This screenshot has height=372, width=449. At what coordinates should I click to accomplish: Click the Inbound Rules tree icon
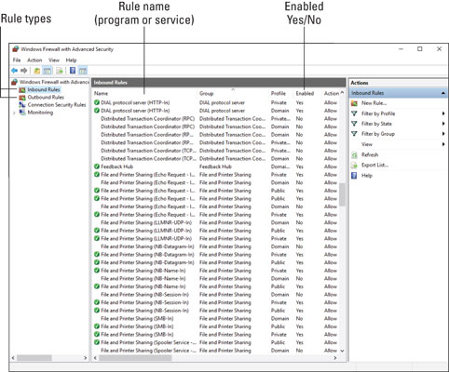[22, 90]
